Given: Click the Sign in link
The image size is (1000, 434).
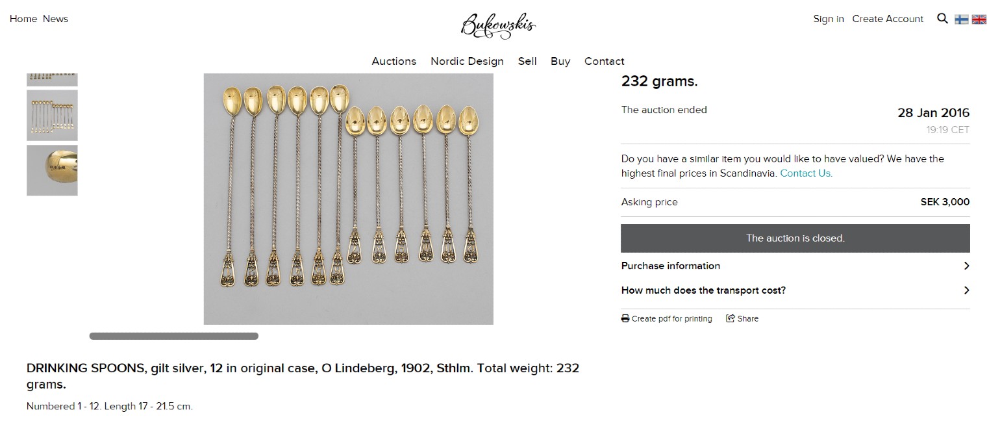Looking at the screenshot, I should pos(828,19).
